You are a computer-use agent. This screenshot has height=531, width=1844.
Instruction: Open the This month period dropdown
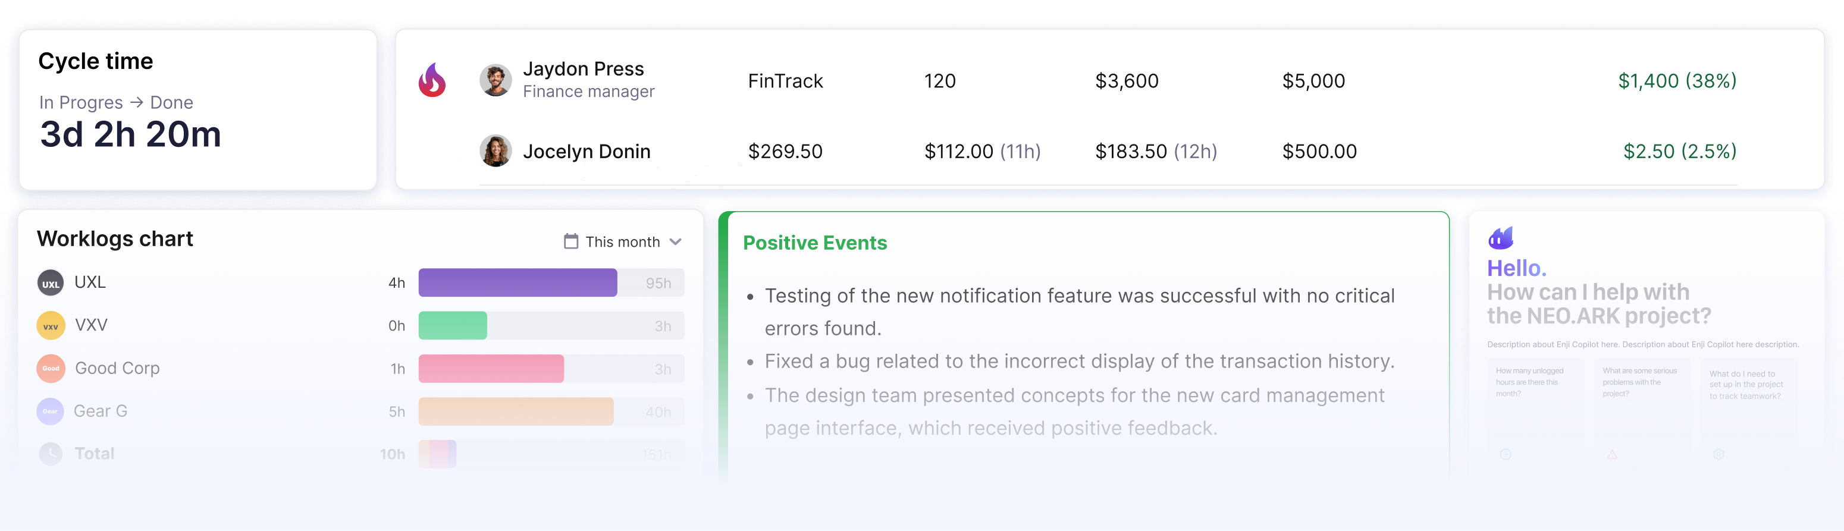tap(622, 242)
